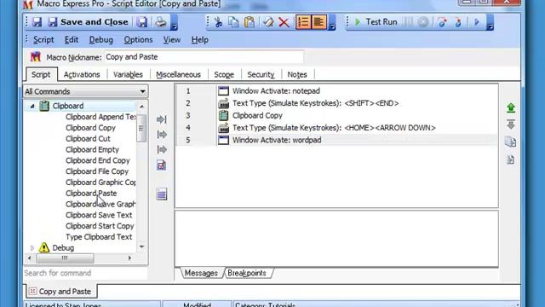Select Type Clipboard Text command

[x=99, y=237]
